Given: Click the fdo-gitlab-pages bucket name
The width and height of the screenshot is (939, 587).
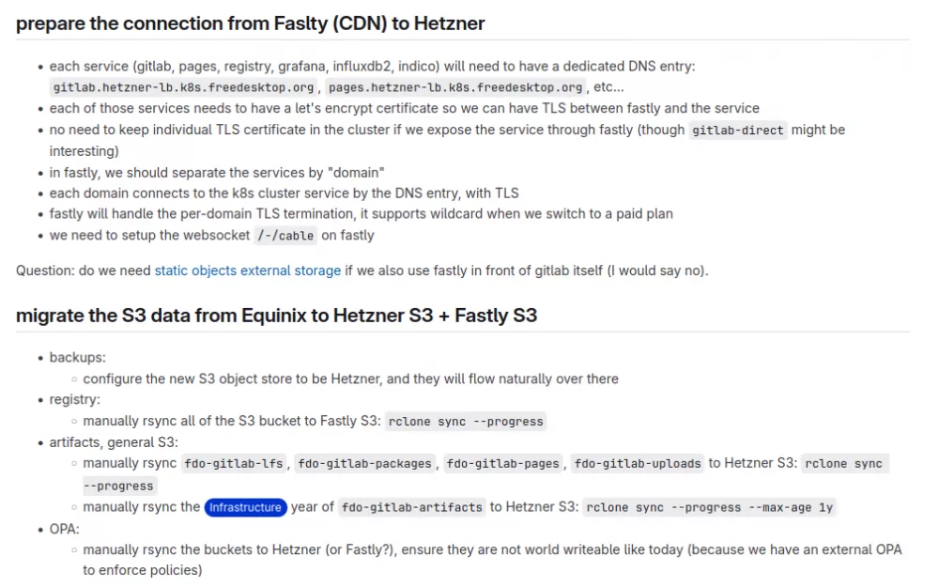Looking at the screenshot, I should (503, 464).
